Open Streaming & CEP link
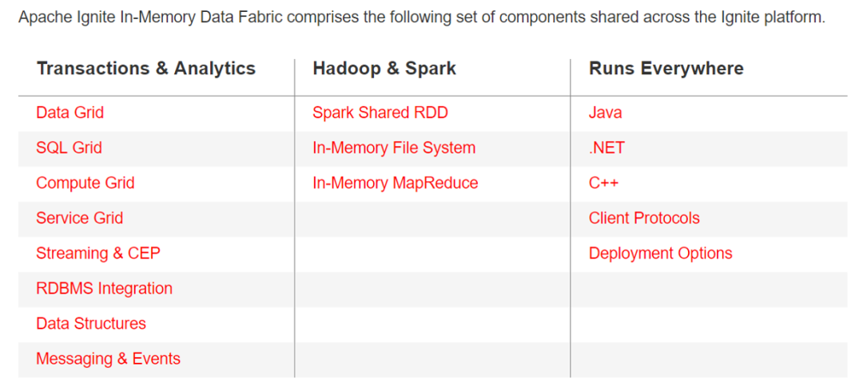Viewport: 863px width, 386px height. pos(97,253)
